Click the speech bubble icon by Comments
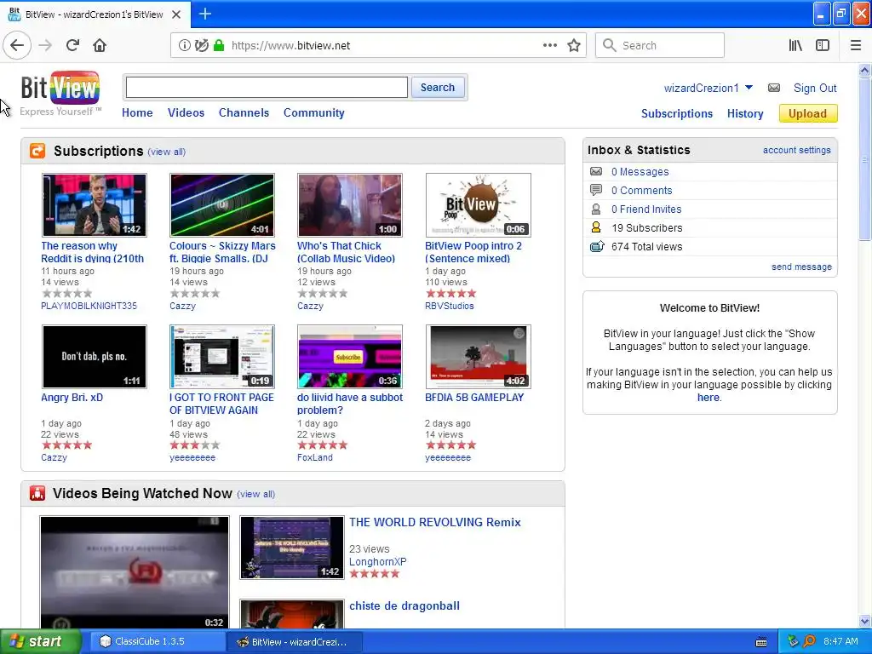This screenshot has height=654, width=872. [596, 190]
